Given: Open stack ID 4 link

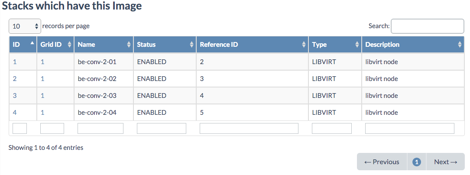Looking at the screenshot, I should pyautogui.click(x=15, y=113).
